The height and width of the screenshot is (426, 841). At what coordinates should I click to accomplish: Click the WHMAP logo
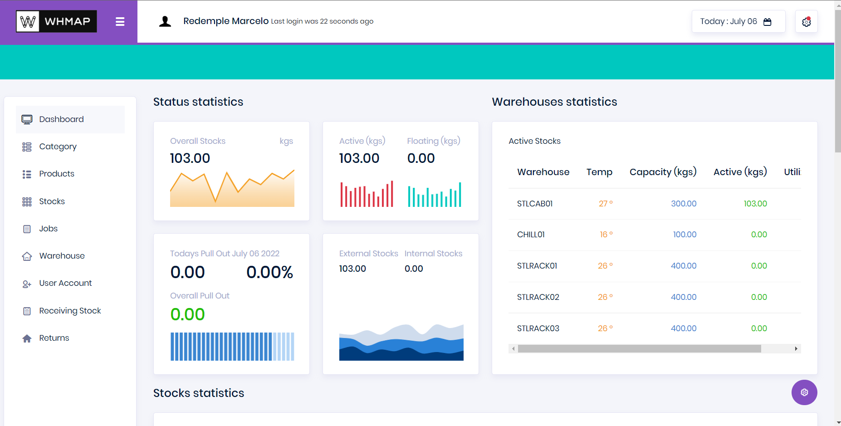(x=56, y=21)
